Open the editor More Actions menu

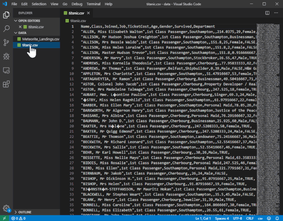[276, 13]
